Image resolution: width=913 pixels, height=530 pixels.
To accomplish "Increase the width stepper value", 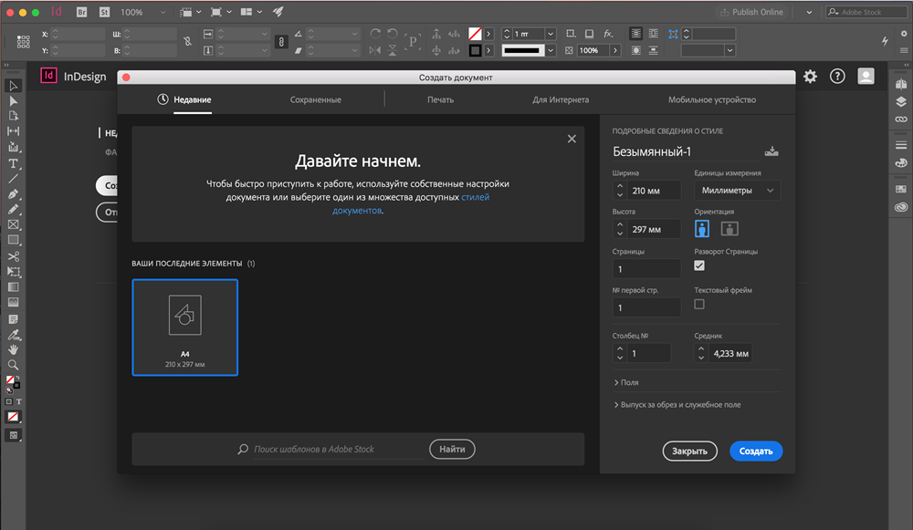I will (x=620, y=186).
